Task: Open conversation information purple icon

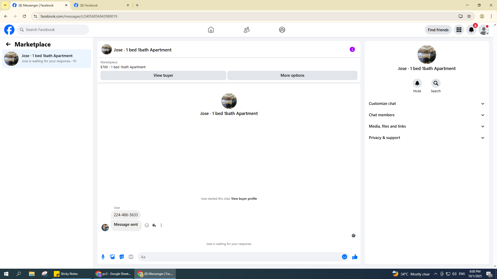Action: point(352,49)
